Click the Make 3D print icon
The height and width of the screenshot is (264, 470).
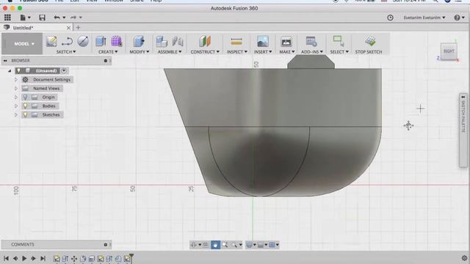pos(286,42)
